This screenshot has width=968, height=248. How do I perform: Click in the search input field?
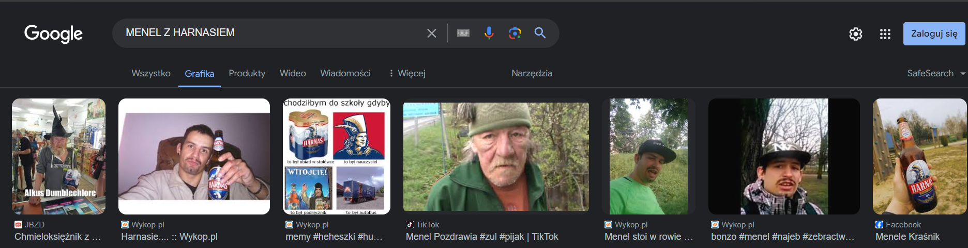tap(269, 33)
